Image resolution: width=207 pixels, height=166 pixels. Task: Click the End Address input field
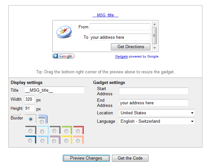(x=154, y=103)
